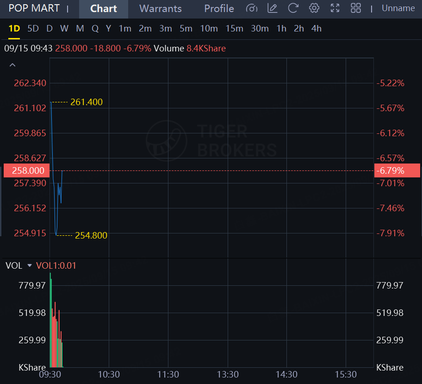
Task: Open the multi-chart grid layout icon
Action: [356, 8]
